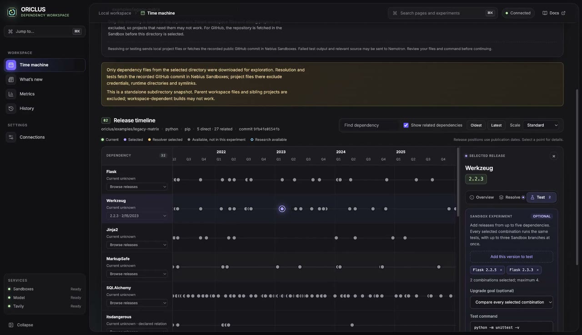Focus Search pages and experiments field
This screenshot has height=335, width=582.
coord(443,13)
